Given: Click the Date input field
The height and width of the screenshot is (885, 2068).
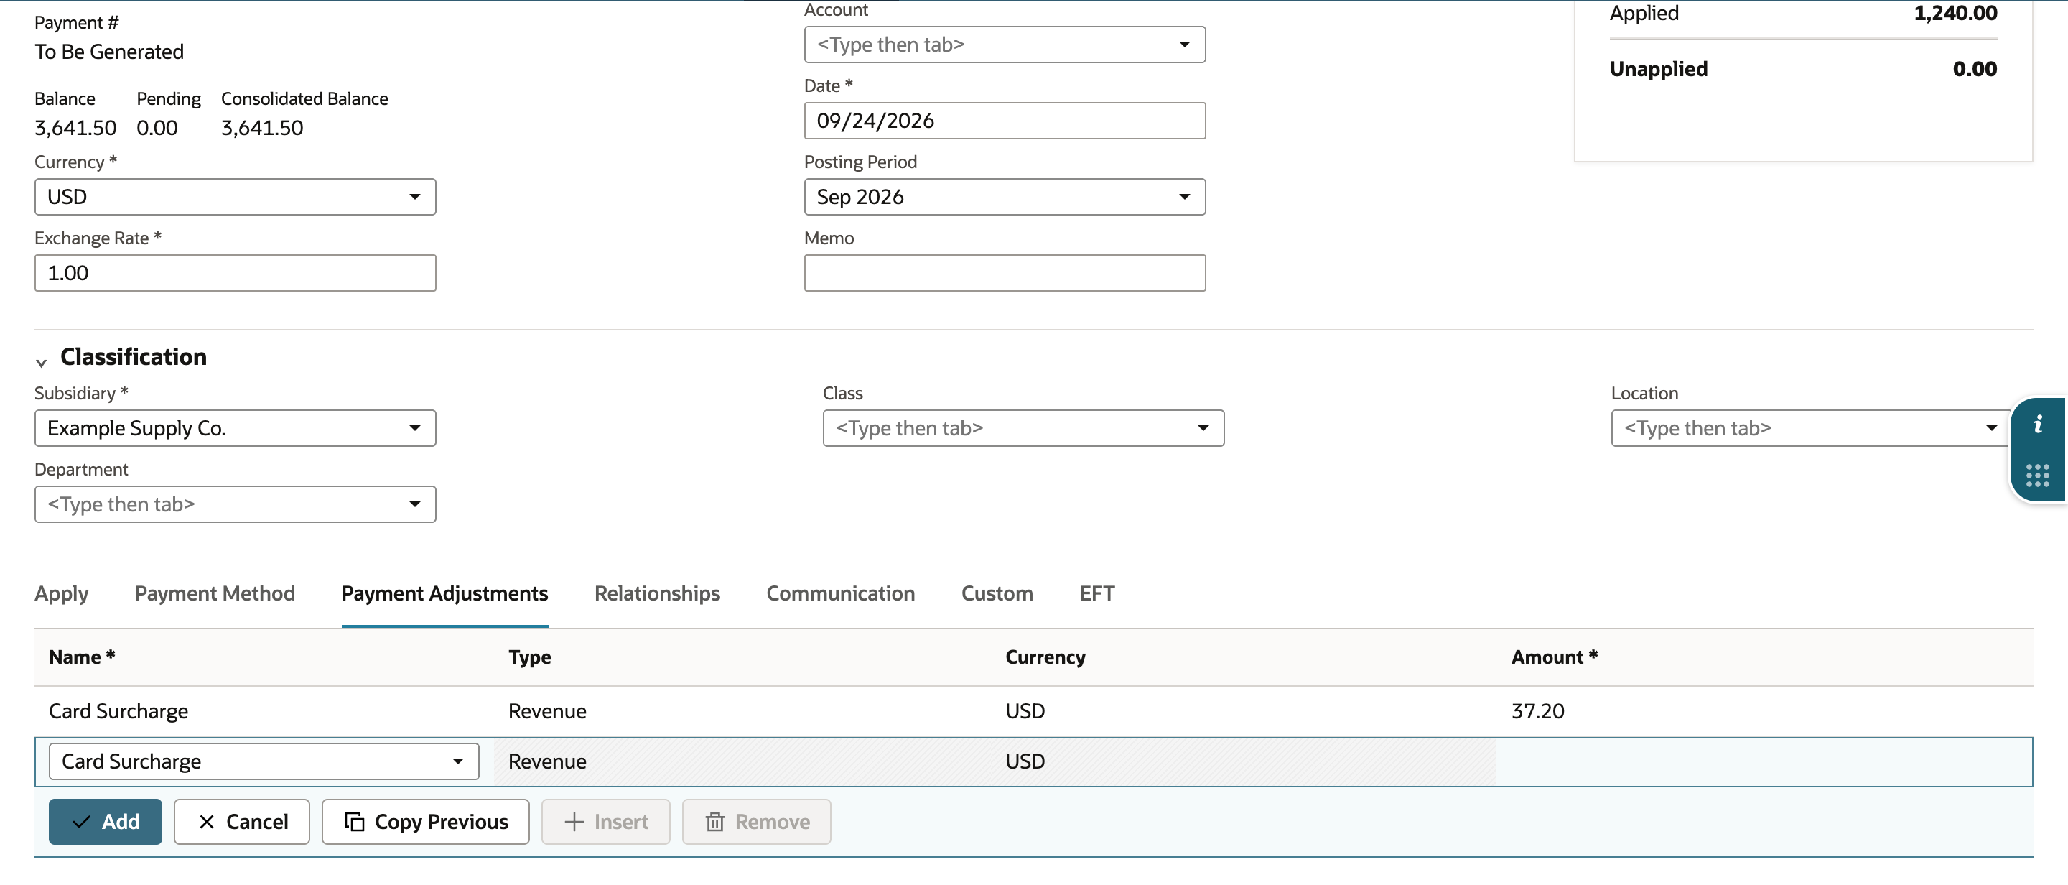Looking at the screenshot, I should [x=1005, y=121].
